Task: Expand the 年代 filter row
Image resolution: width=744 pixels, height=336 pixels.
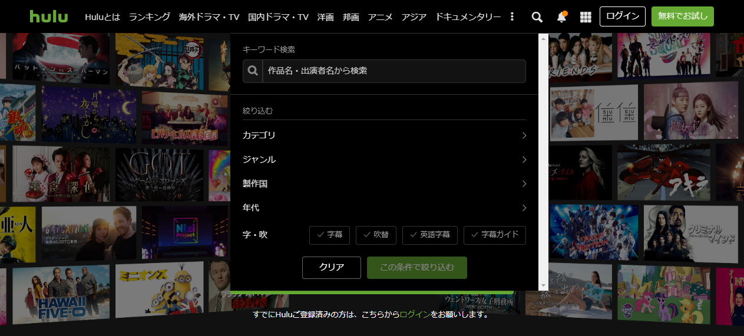Action: click(x=384, y=208)
